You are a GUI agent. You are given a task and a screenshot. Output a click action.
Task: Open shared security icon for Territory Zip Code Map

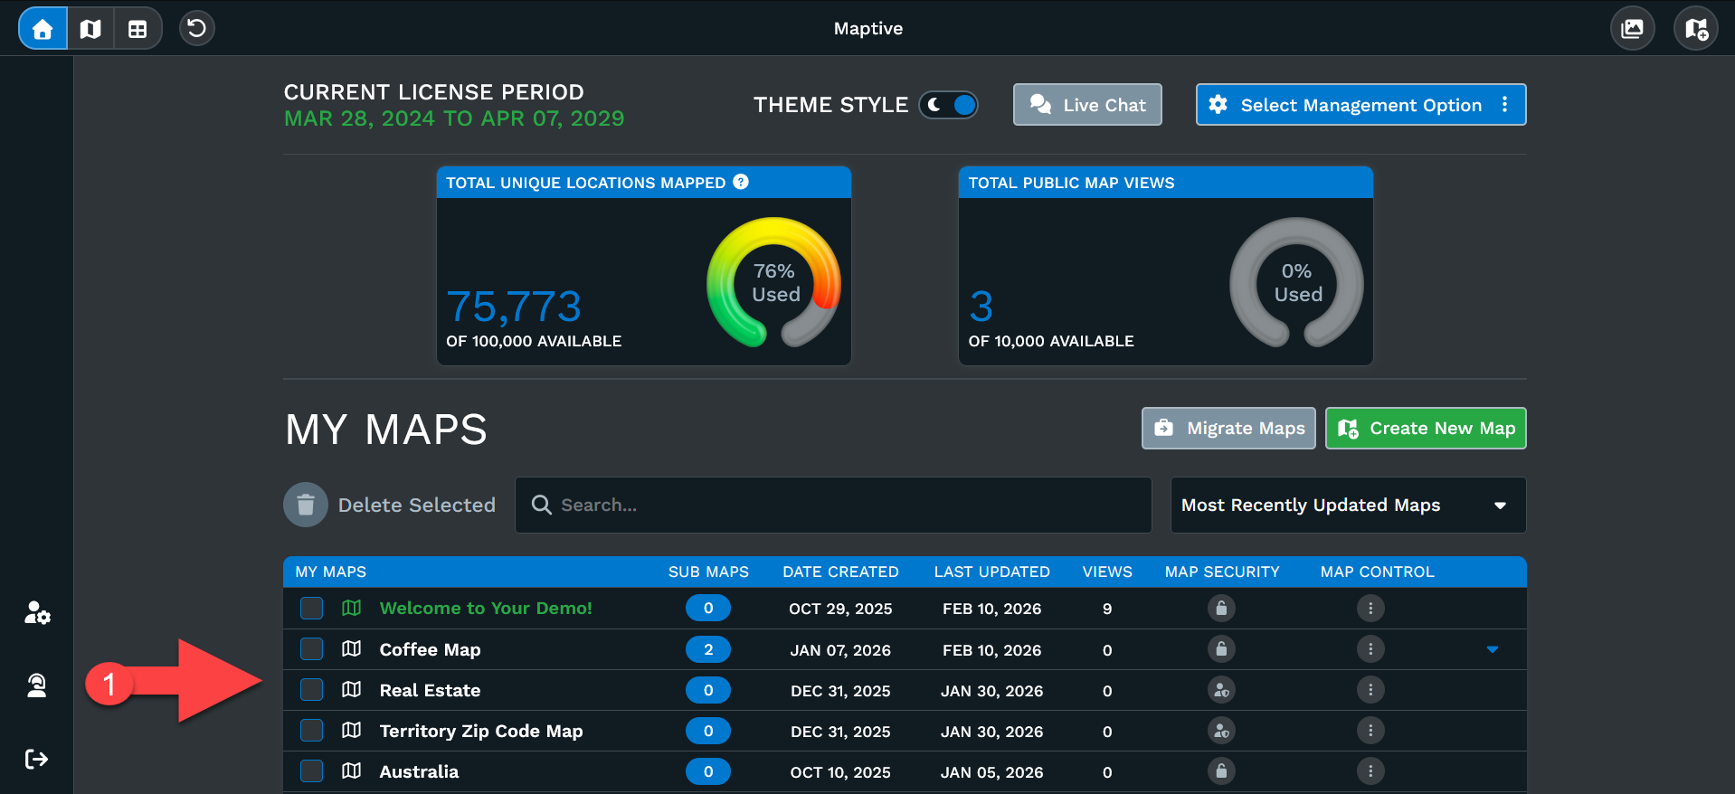pyautogui.click(x=1221, y=731)
